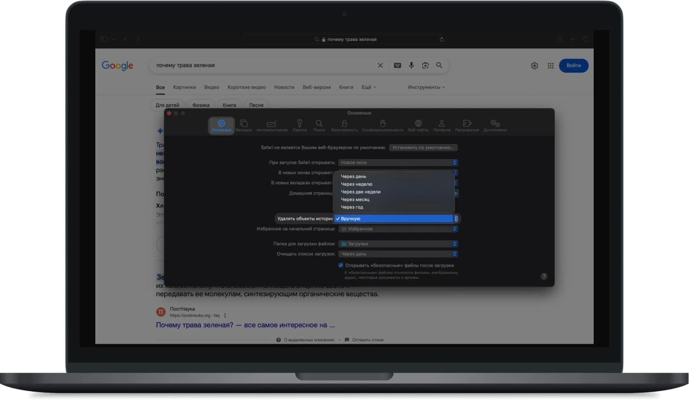The image size is (689, 401).
Task: Open the Дополнения settings tab
Action: (495, 125)
